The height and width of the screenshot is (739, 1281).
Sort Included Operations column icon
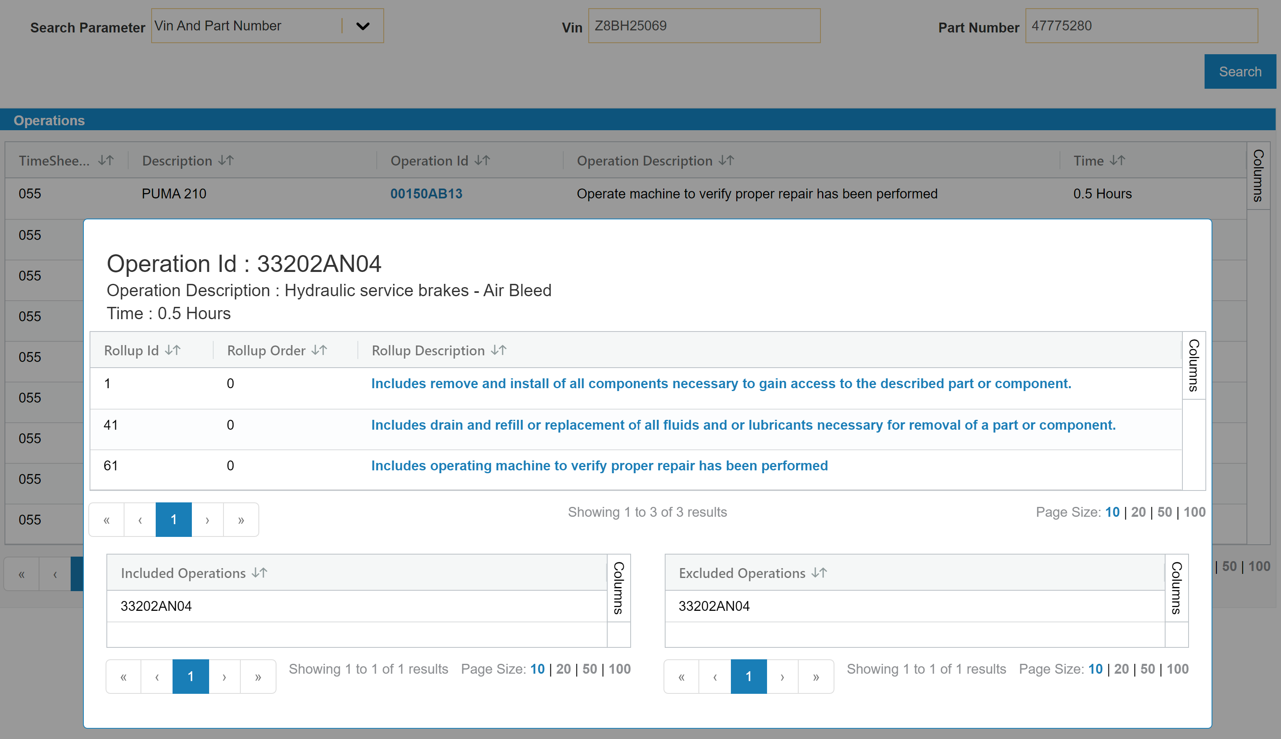tap(259, 573)
